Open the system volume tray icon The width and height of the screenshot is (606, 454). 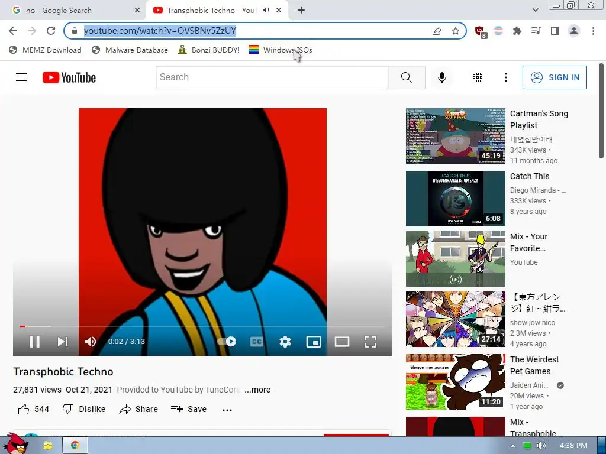pyautogui.click(x=541, y=446)
